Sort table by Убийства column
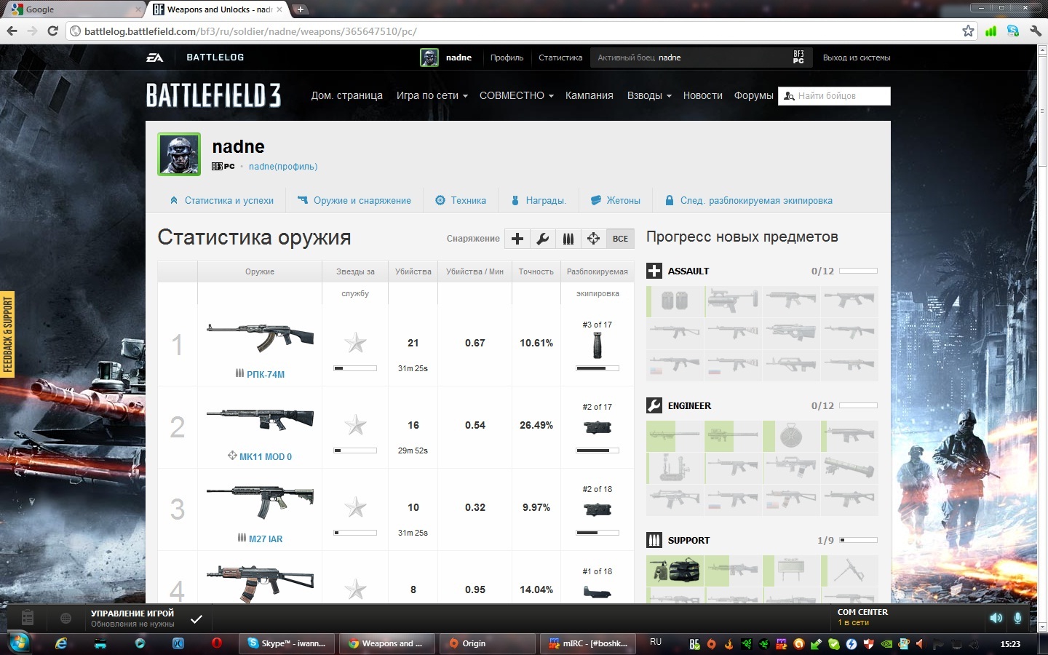The height and width of the screenshot is (655, 1048). pos(413,271)
